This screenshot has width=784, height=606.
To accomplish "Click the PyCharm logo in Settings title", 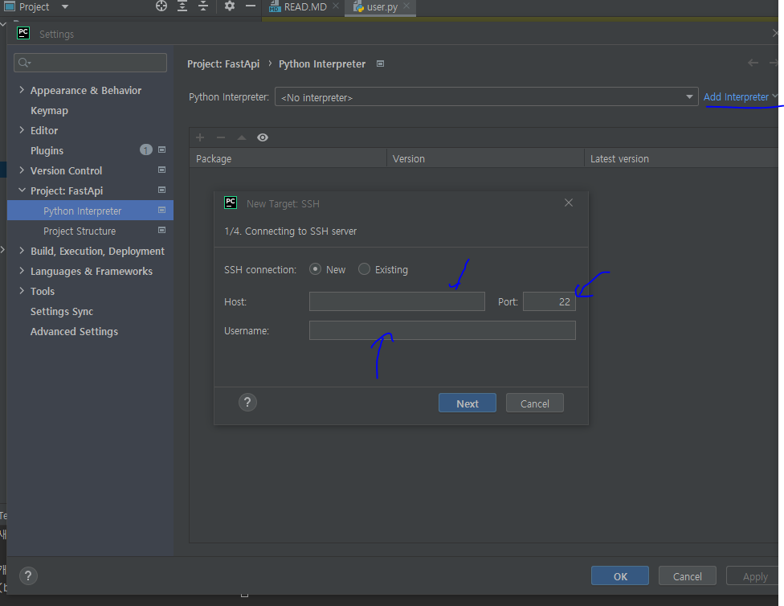I will click(x=23, y=33).
